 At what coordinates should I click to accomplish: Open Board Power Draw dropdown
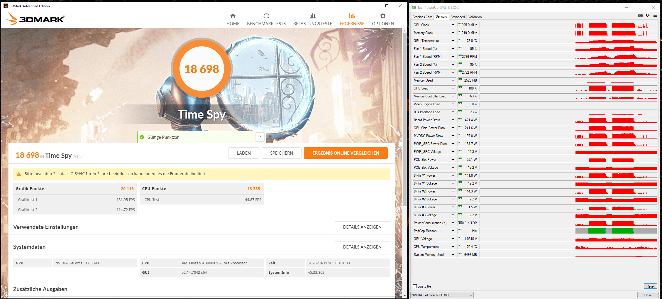point(453,120)
